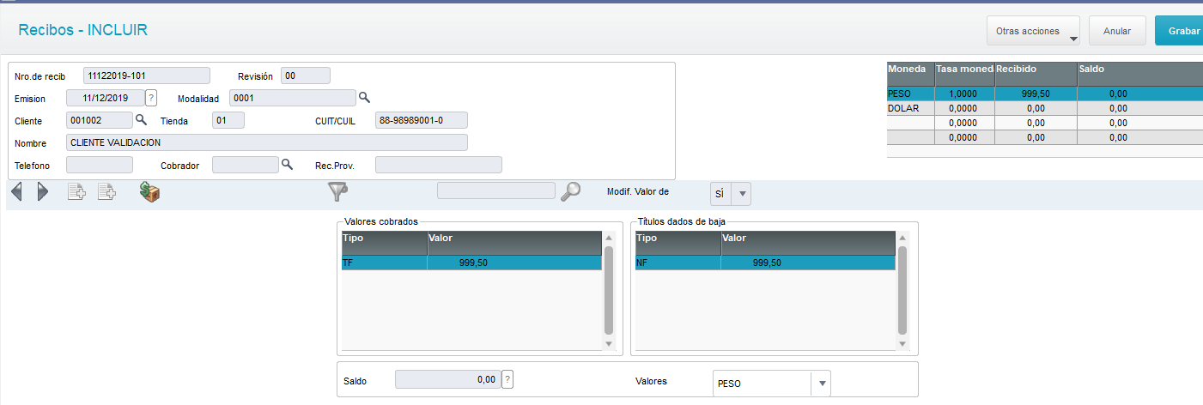Viewport: 1203px width, 405px height.
Task: Go to previous record with left arrow
Action: (17, 192)
